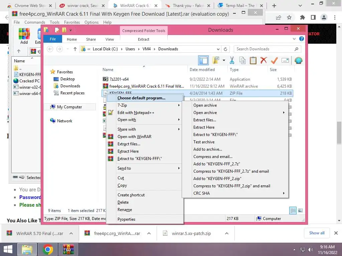Image resolution: width=342 pixels, height=256 pixels.
Task: Open Options menu in WinRAR window
Action: click(92, 22)
